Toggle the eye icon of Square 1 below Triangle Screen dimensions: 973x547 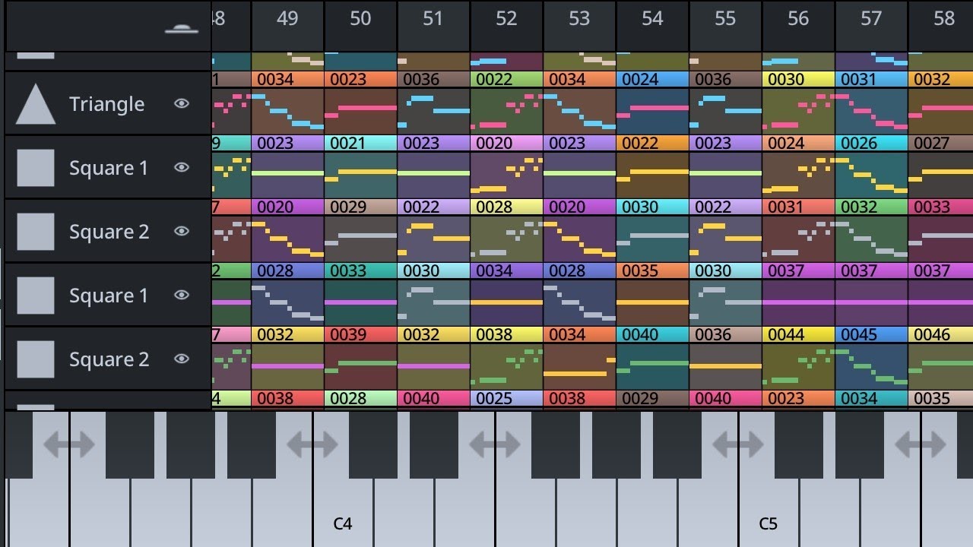tap(182, 167)
